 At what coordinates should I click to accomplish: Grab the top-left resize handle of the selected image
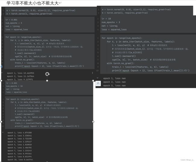tap(1, 81)
